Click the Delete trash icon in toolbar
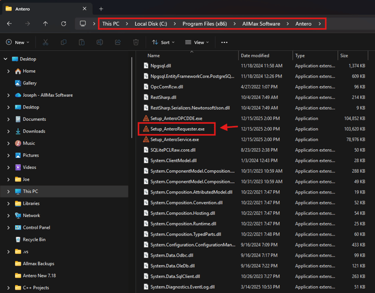 pos(135,42)
